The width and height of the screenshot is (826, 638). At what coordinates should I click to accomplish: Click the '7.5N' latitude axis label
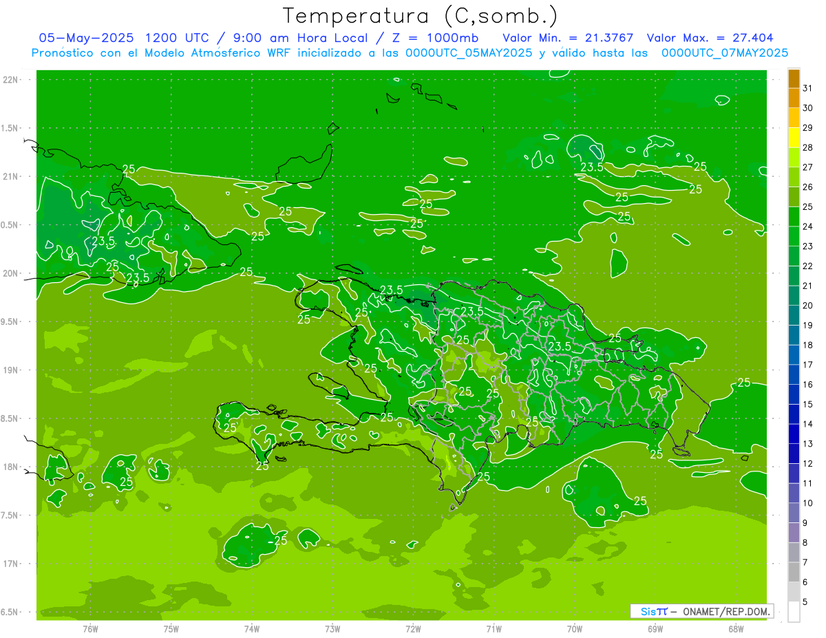click(x=10, y=515)
